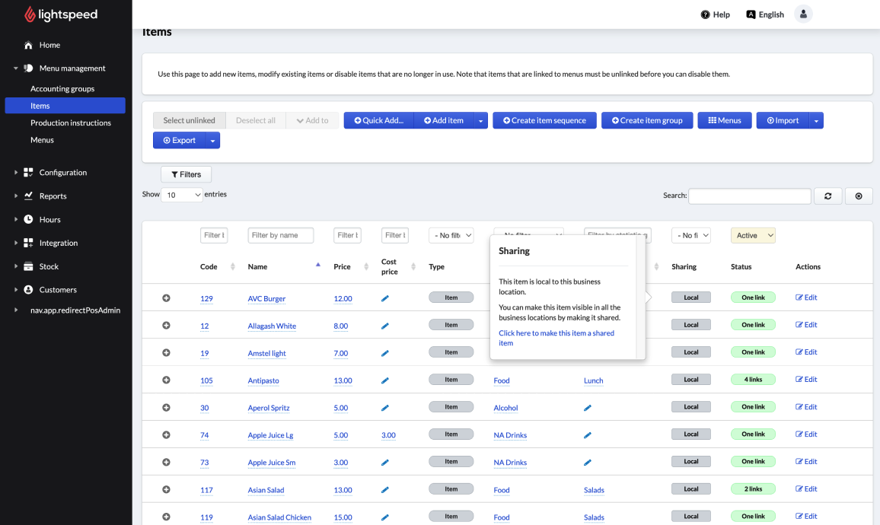
Task: Open Accounting groups in sidebar
Action: 62,88
